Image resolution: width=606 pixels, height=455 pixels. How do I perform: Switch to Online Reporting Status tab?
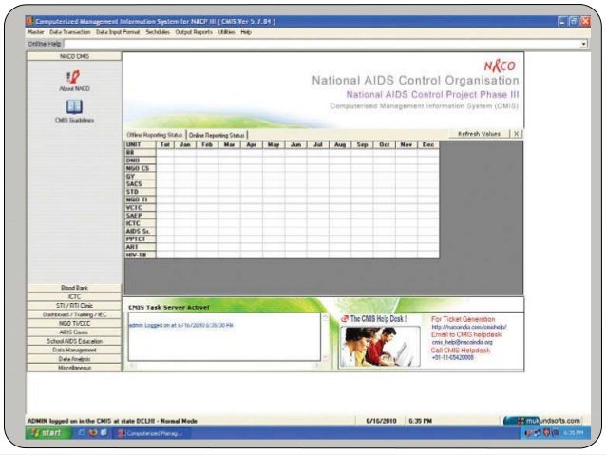217,135
